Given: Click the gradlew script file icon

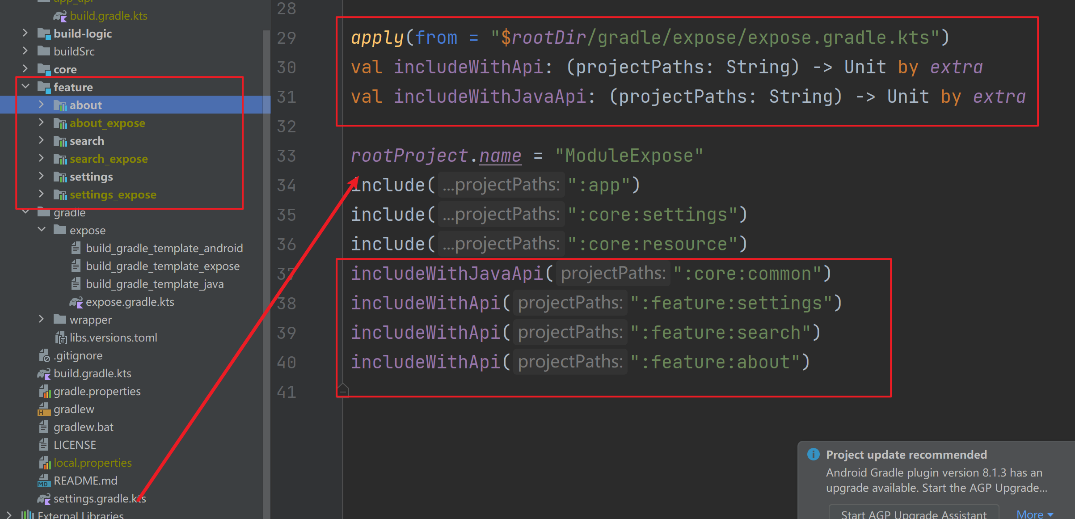Looking at the screenshot, I should pos(44,409).
